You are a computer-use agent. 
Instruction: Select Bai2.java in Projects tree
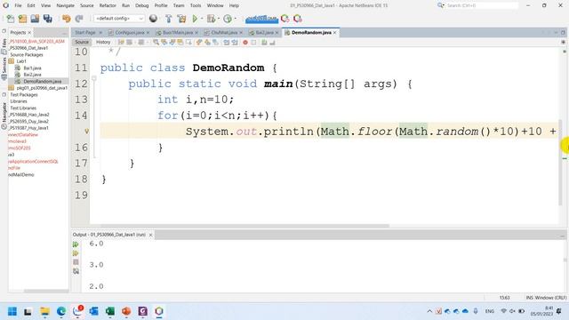pyautogui.click(x=32, y=75)
